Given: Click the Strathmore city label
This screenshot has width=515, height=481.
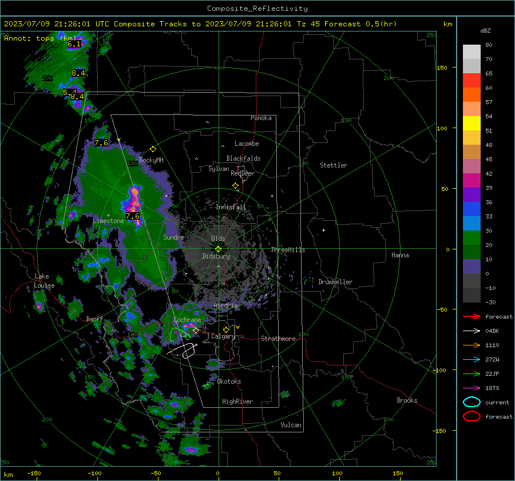Looking at the screenshot, I should 278,339.
